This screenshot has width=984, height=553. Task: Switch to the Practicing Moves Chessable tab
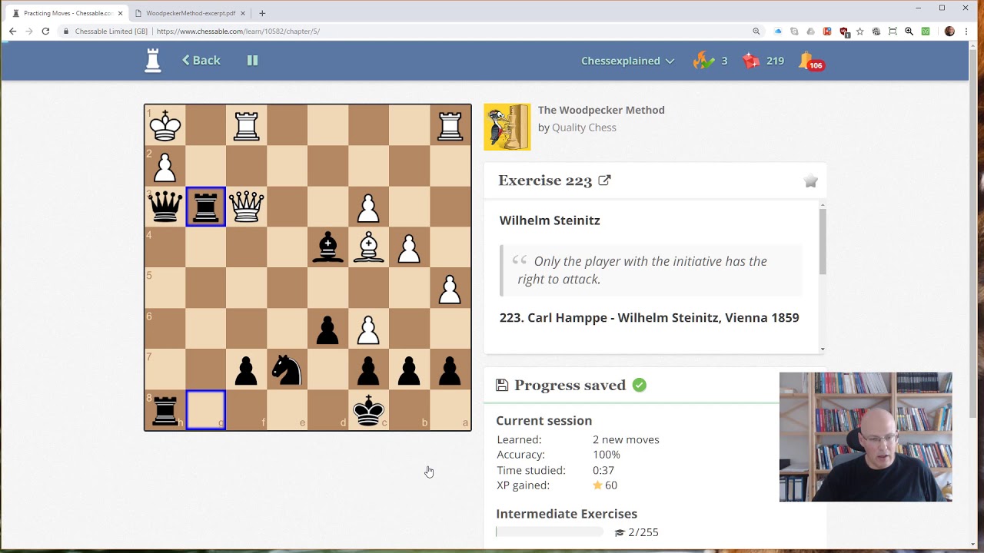click(x=68, y=13)
